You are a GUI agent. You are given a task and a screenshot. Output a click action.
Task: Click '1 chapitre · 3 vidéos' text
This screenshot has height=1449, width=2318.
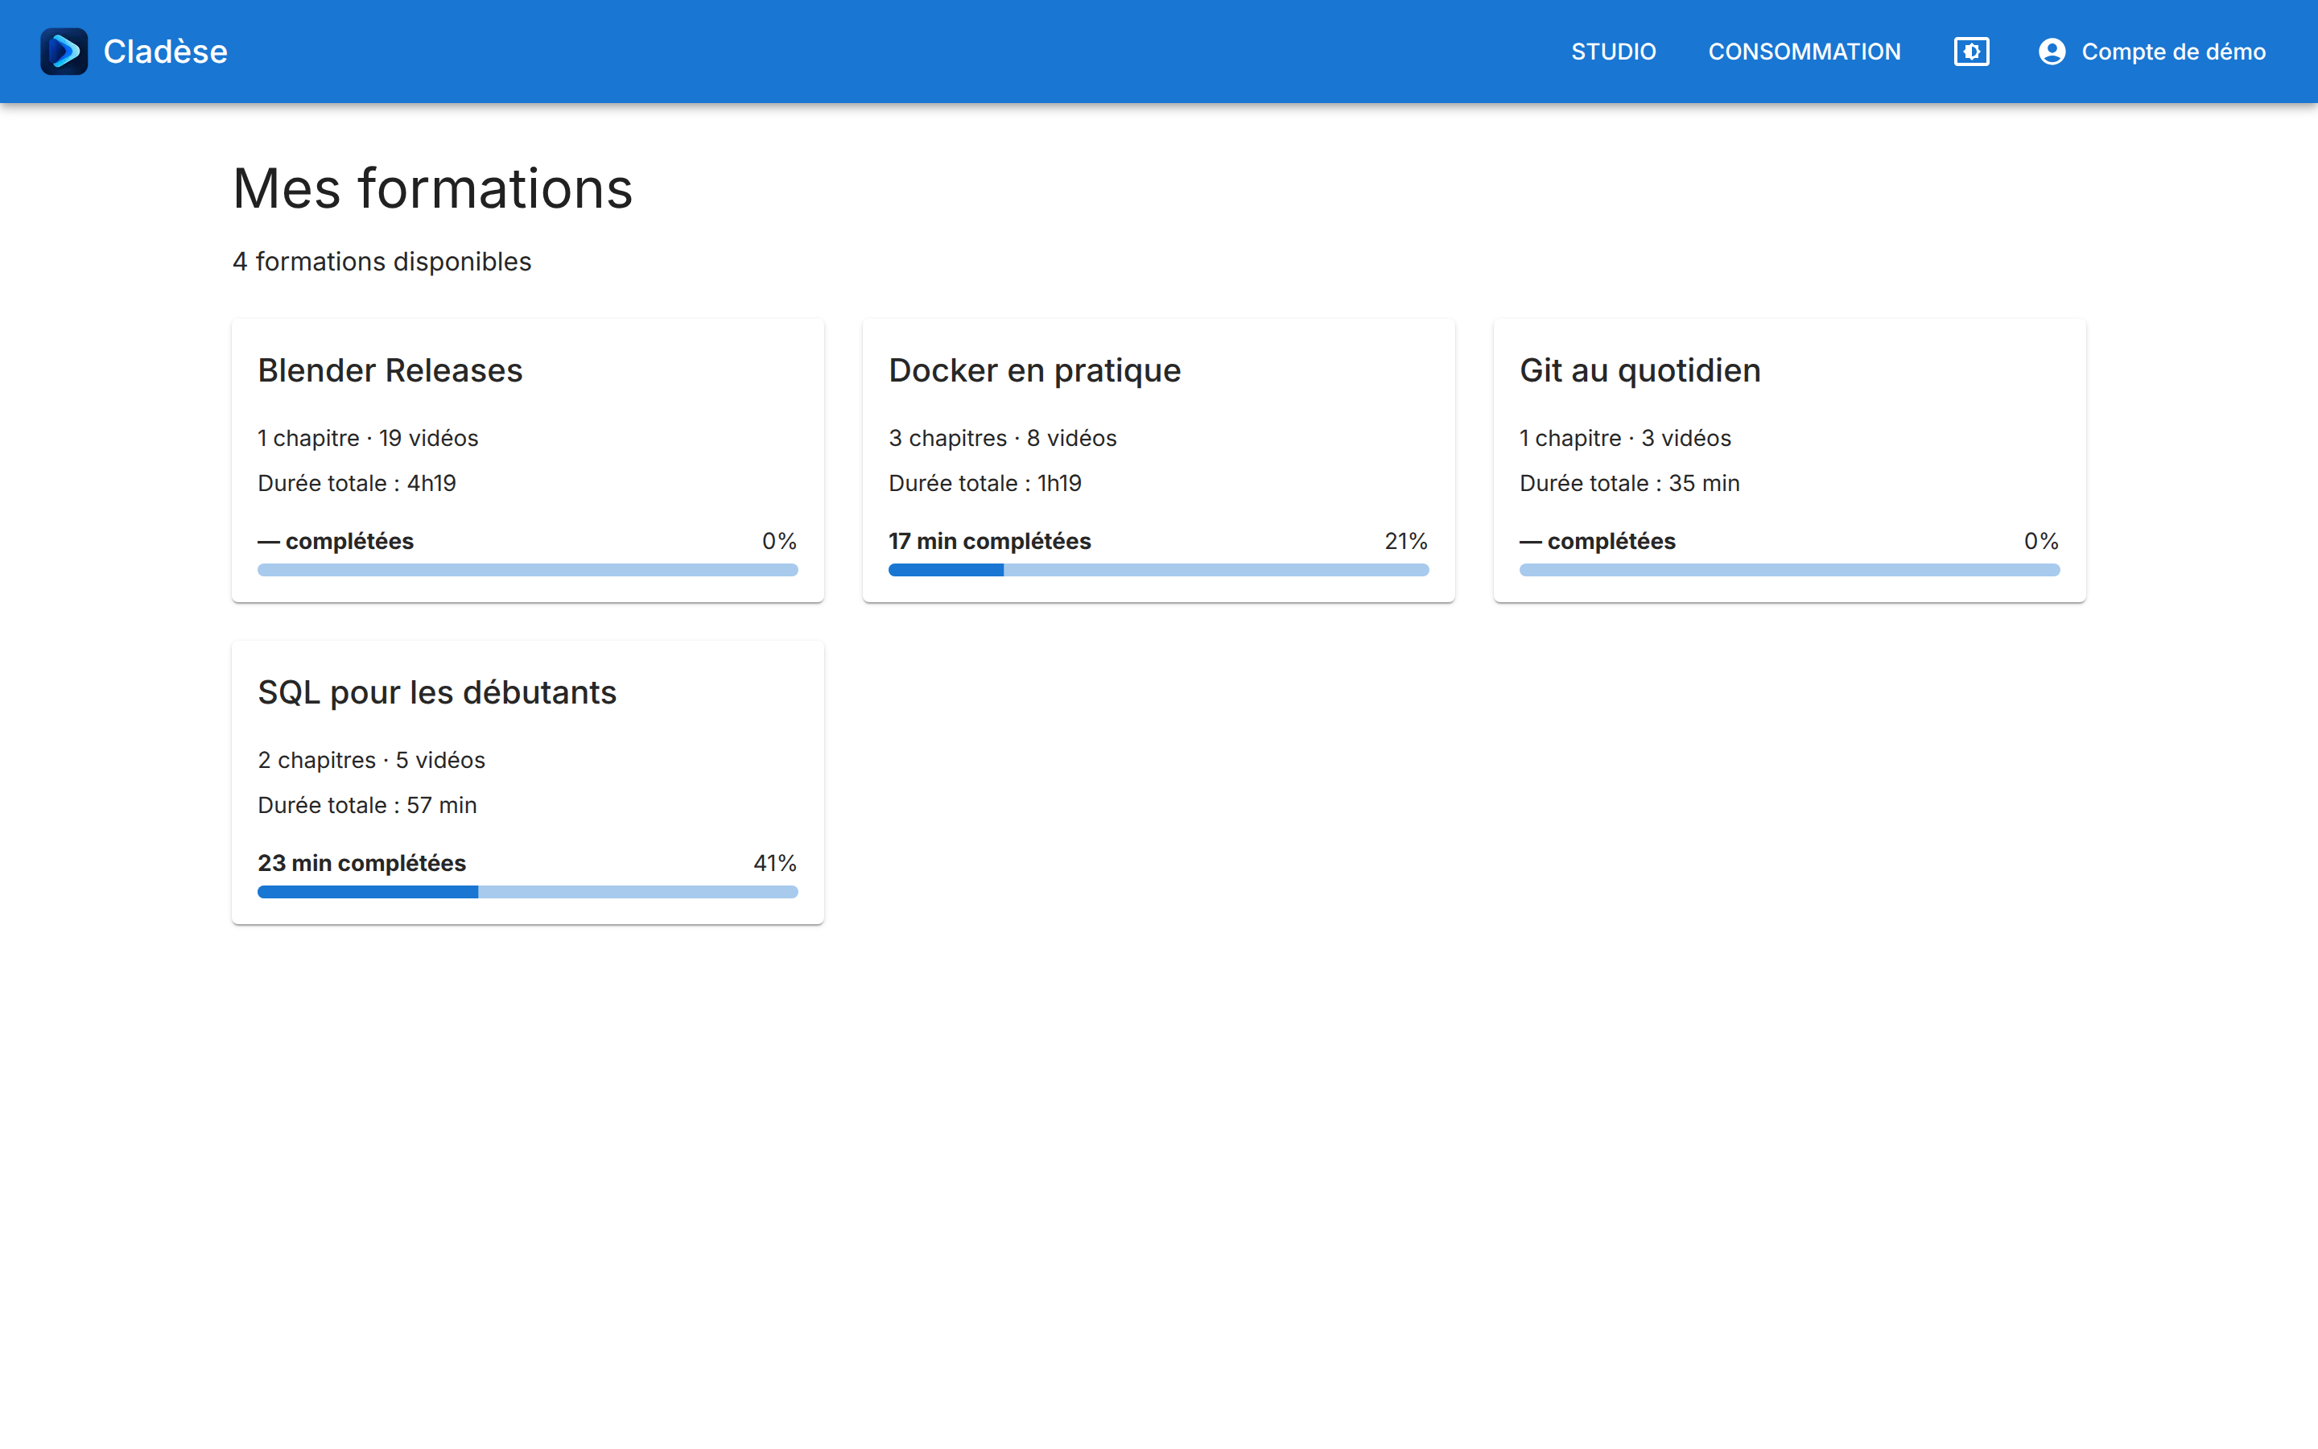pos(1624,438)
